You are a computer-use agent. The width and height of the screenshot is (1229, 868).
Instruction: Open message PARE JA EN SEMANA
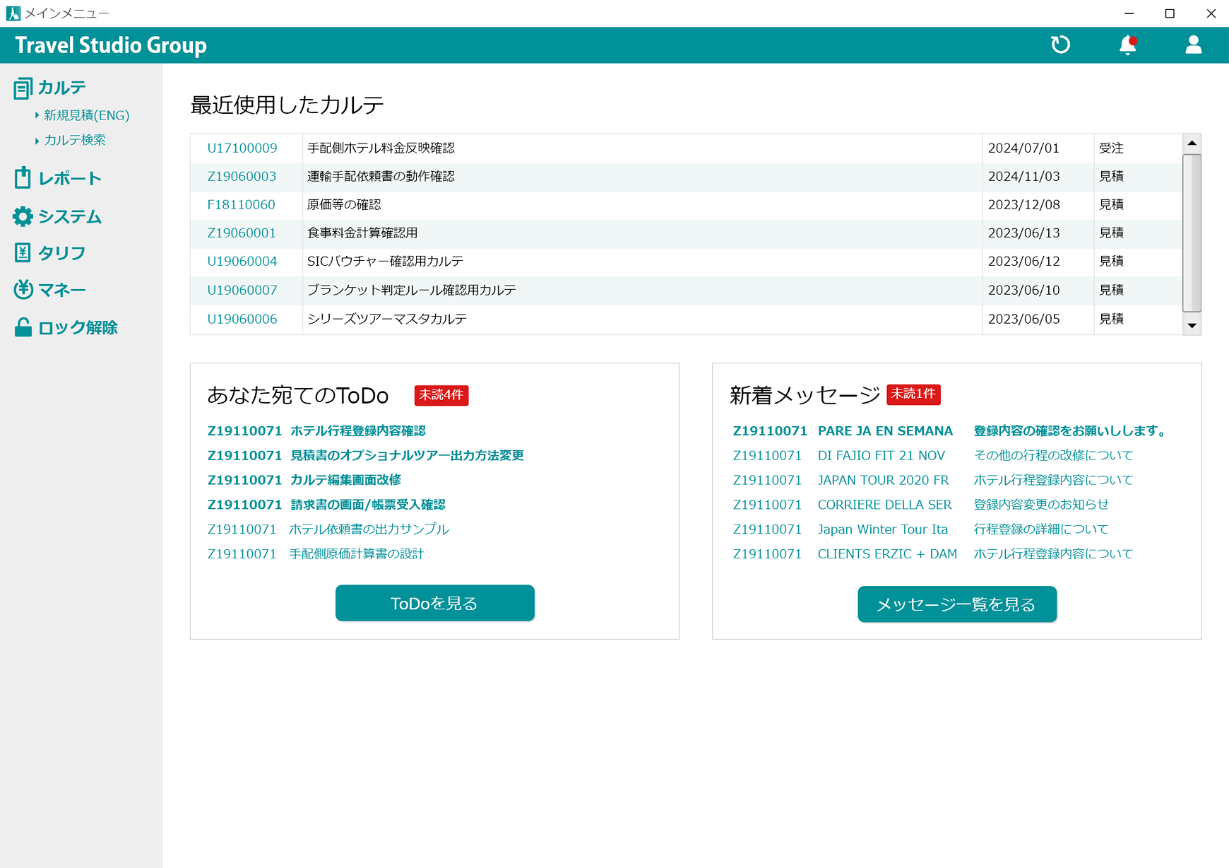885,431
